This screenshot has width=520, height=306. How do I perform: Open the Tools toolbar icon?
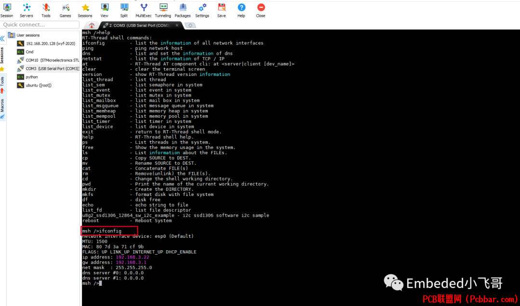point(46,10)
